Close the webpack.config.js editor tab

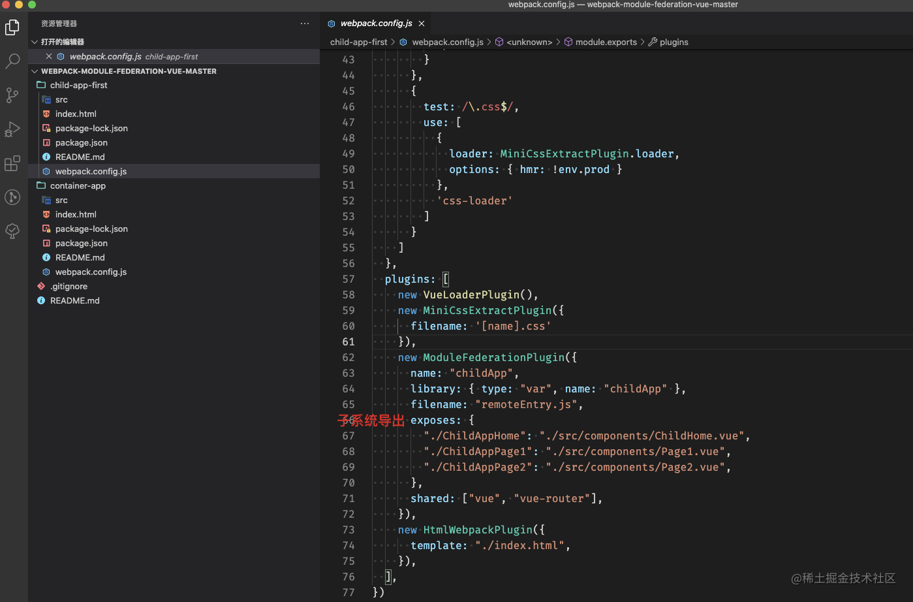coord(422,24)
